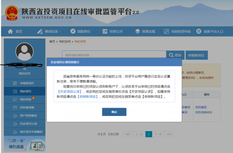Click the national emblem logo
This screenshot has width=233, height=153.
point(12,13)
